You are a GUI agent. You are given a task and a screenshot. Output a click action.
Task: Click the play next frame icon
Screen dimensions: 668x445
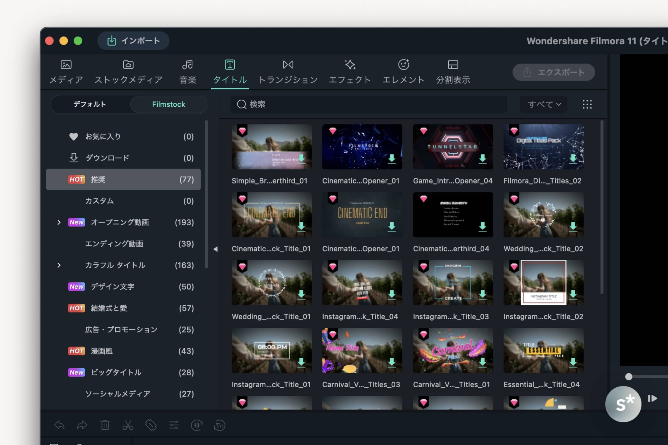tap(652, 398)
